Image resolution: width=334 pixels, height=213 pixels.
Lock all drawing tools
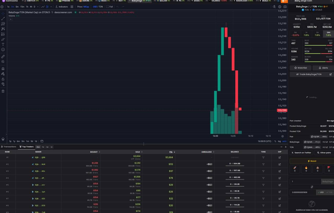3,79
